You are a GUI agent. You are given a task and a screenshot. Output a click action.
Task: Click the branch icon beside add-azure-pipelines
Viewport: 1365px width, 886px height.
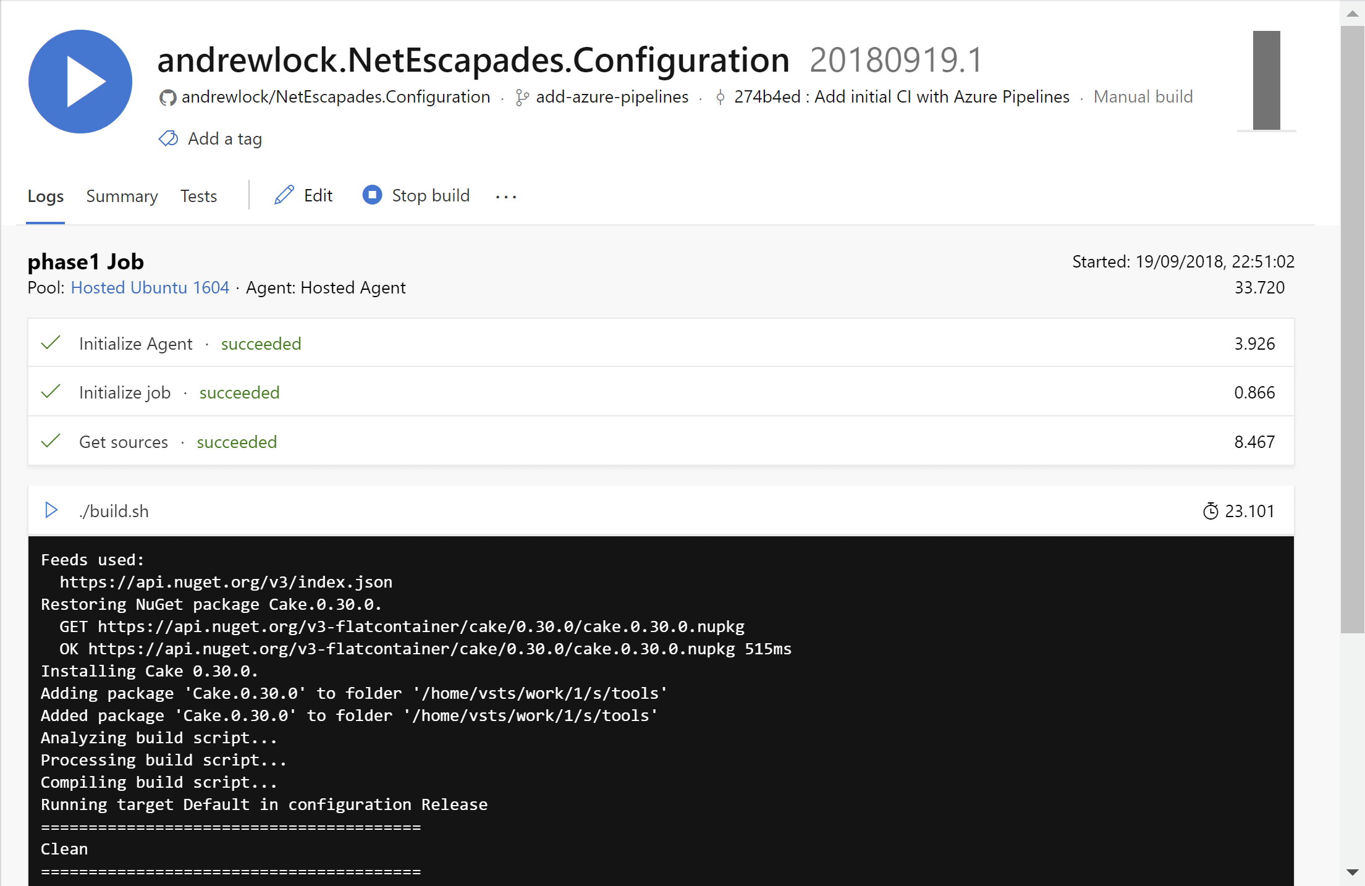pyautogui.click(x=522, y=98)
